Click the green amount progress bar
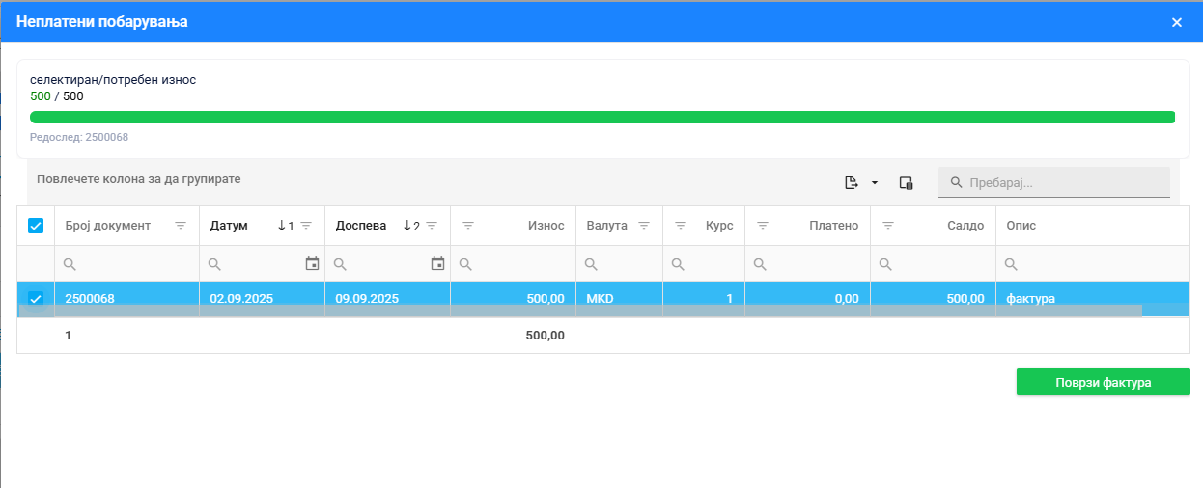Image resolution: width=1203 pixels, height=488 pixels. pyautogui.click(x=601, y=118)
